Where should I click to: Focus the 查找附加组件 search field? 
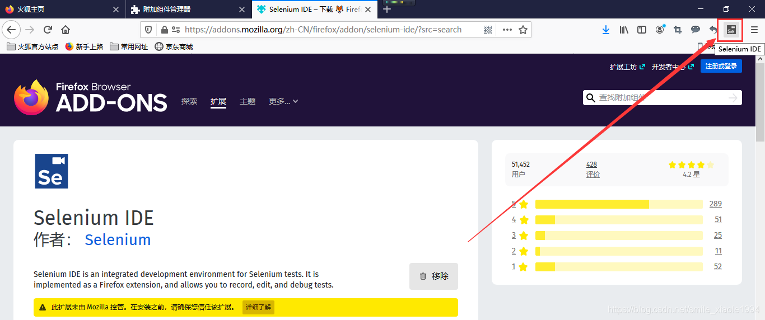pyautogui.click(x=663, y=98)
